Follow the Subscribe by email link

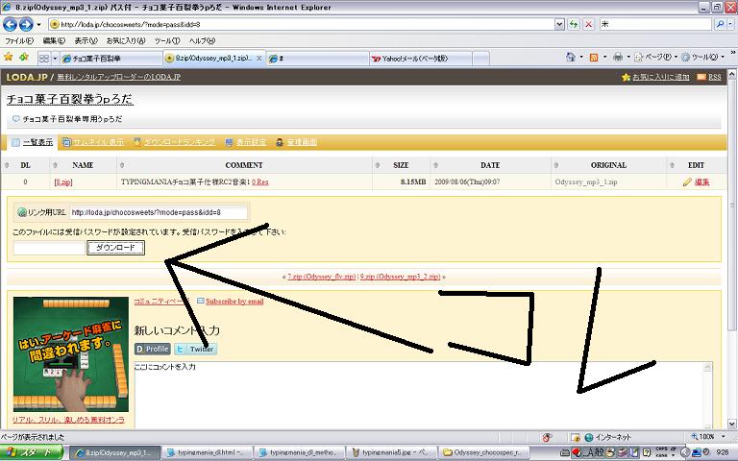click(234, 301)
